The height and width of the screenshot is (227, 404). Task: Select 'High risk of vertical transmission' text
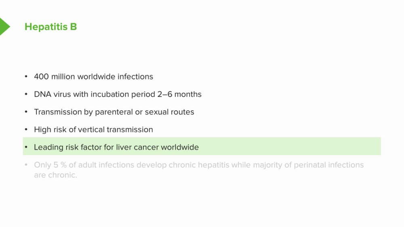[x=94, y=130]
